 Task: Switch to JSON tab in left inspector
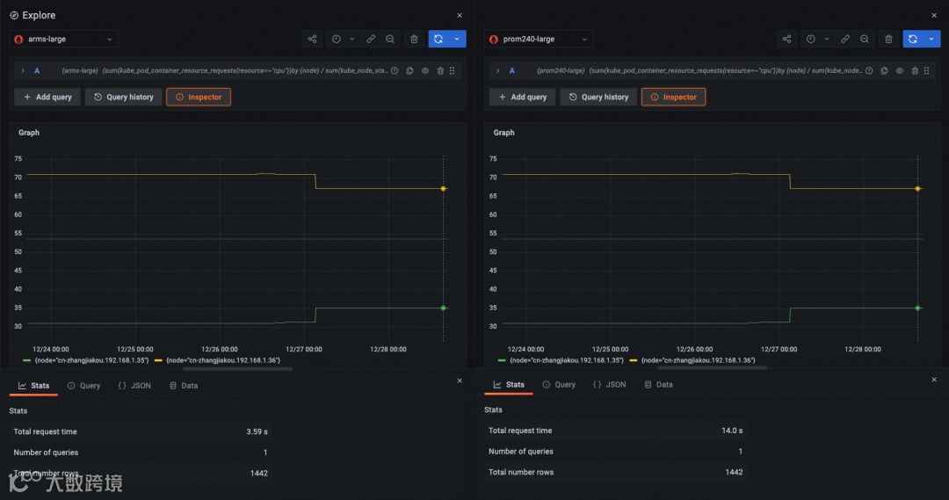(x=134, y=386)
